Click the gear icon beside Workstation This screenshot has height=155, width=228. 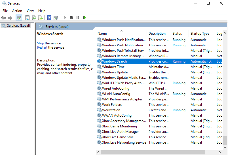coord(99,110)
